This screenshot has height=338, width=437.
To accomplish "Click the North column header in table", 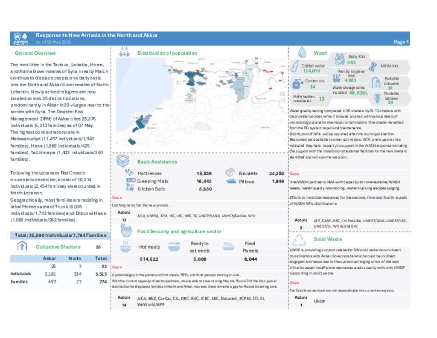I will click(x=75, y=259).
